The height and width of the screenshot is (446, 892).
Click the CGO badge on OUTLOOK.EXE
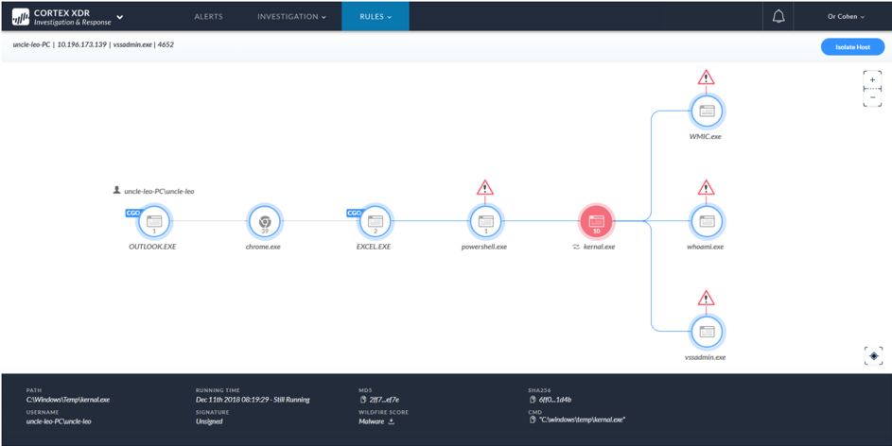pos(132,213)
